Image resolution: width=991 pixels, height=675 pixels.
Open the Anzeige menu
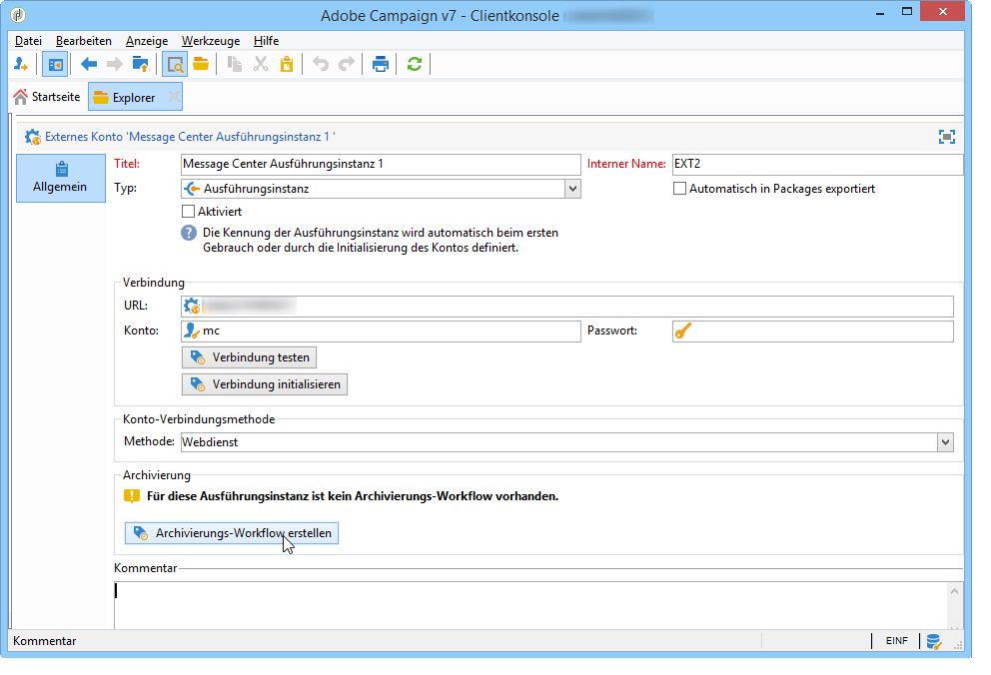click(147, 41)
